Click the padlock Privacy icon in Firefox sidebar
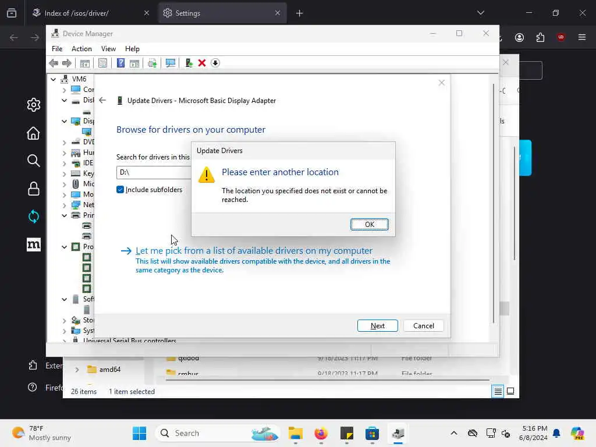 33,189
